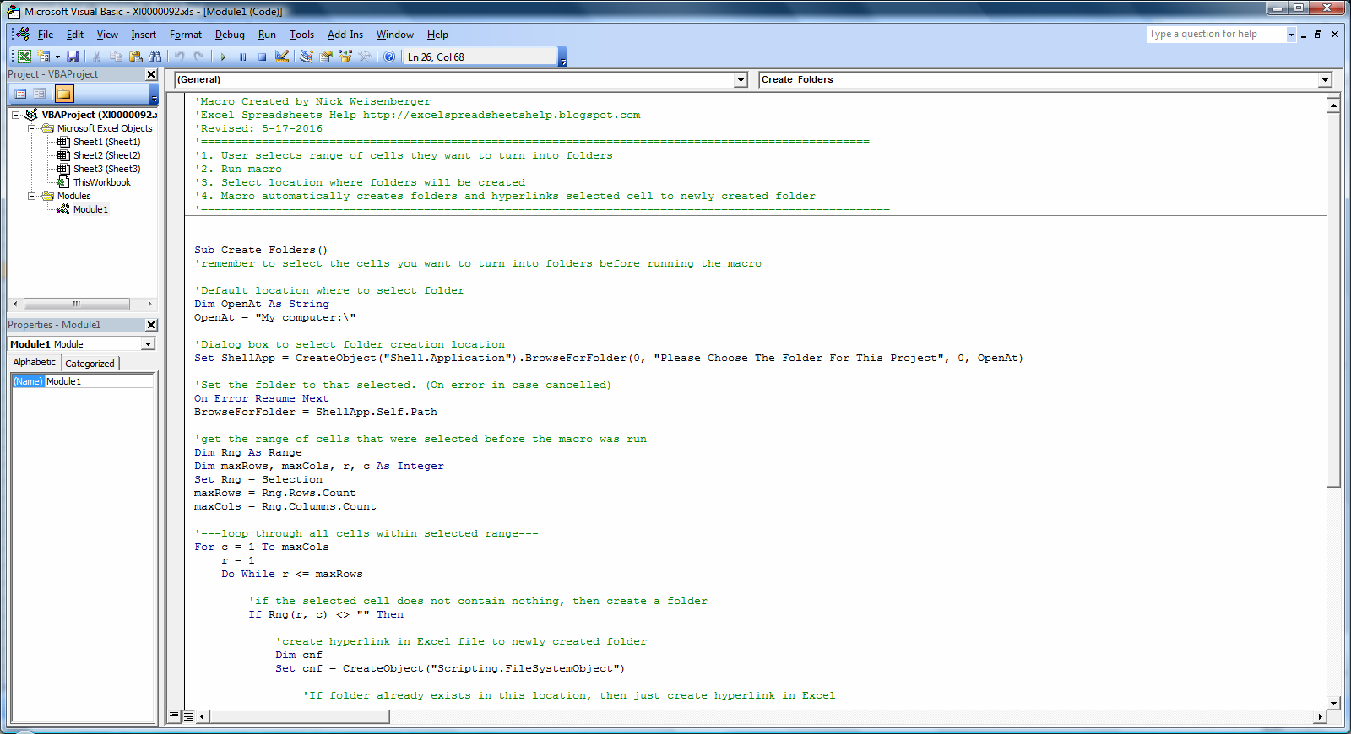Open the View Microsoft Excel icon
Viewport: 1351px width, 734px height.
24,57
